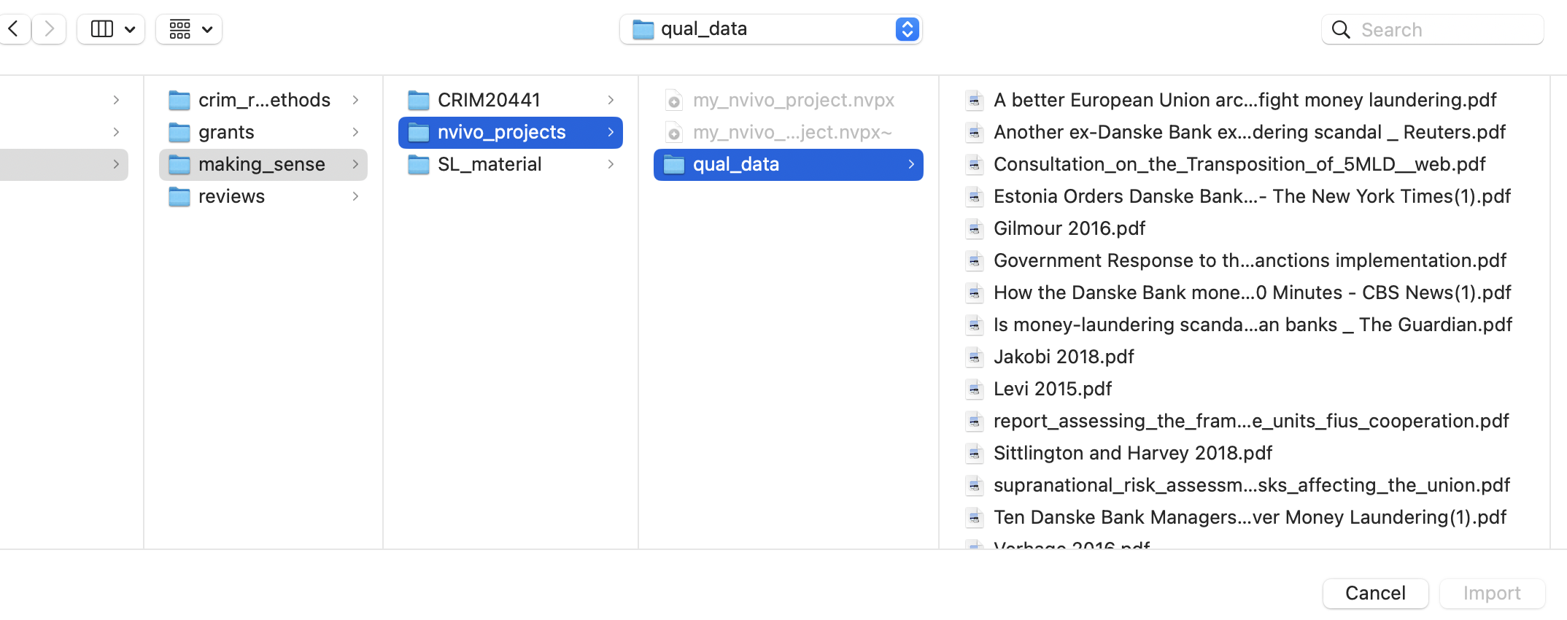1567x620 pixels.
Task: Select the Gilmour 2016.pdf file icon
Action: click(974, 229)
